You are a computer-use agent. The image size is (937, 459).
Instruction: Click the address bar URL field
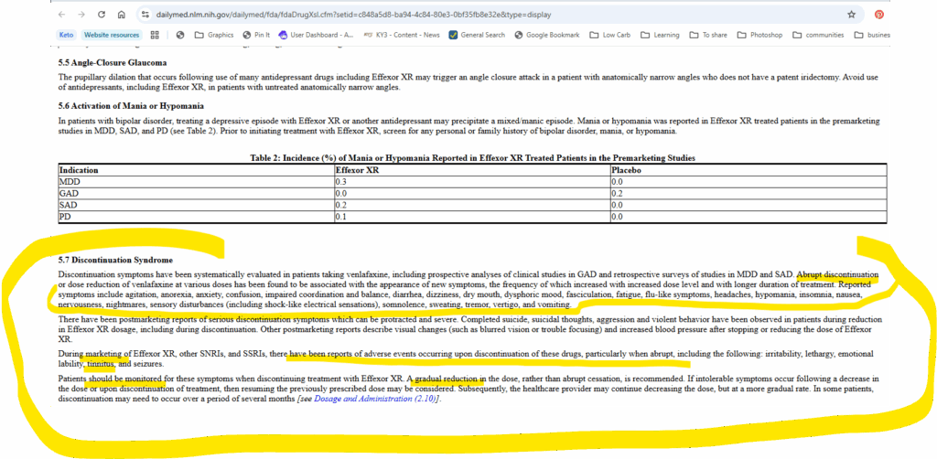point(458,16)
